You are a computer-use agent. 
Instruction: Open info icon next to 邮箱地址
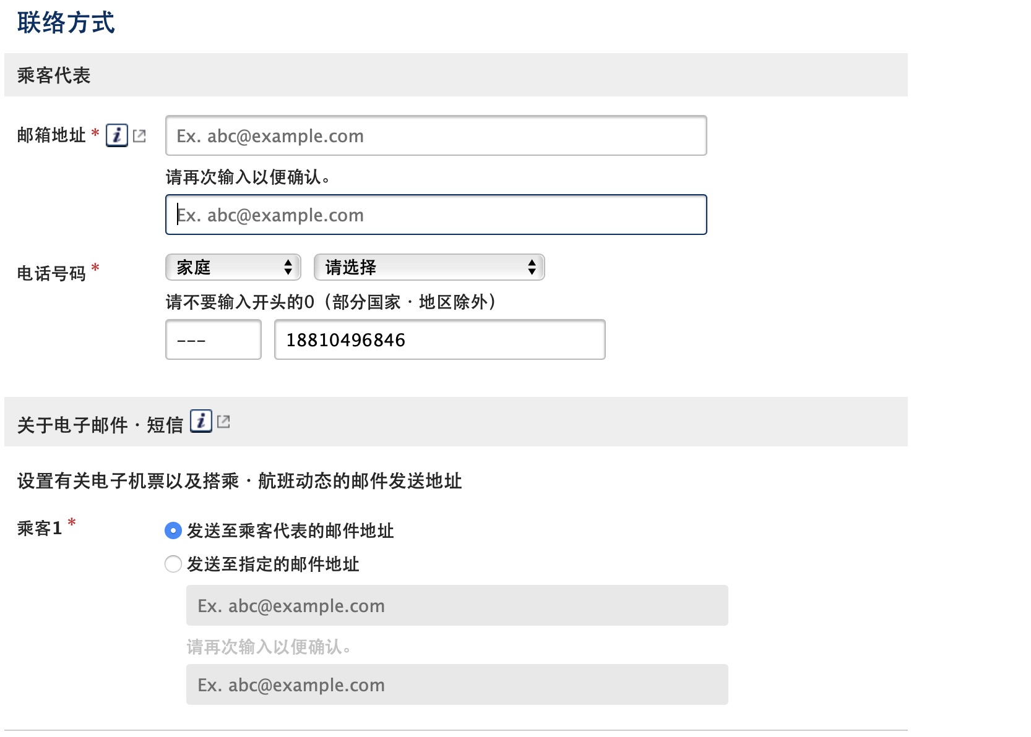click(x=117, y=135)
